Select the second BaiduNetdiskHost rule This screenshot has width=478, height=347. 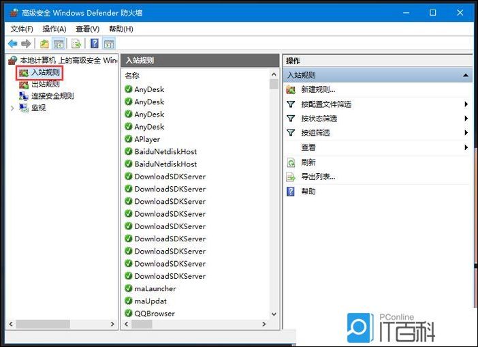click(x=165, y=164)
